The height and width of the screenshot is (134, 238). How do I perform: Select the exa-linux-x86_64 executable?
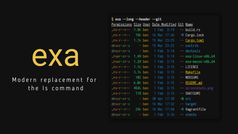[200, 56]
